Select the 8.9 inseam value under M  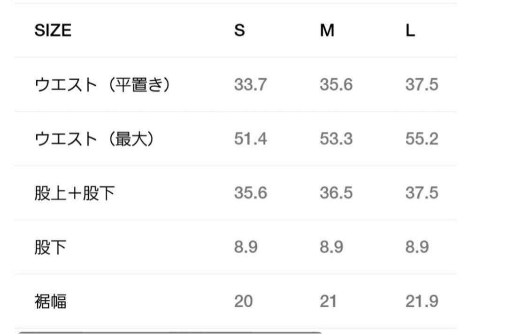point(331,247)
